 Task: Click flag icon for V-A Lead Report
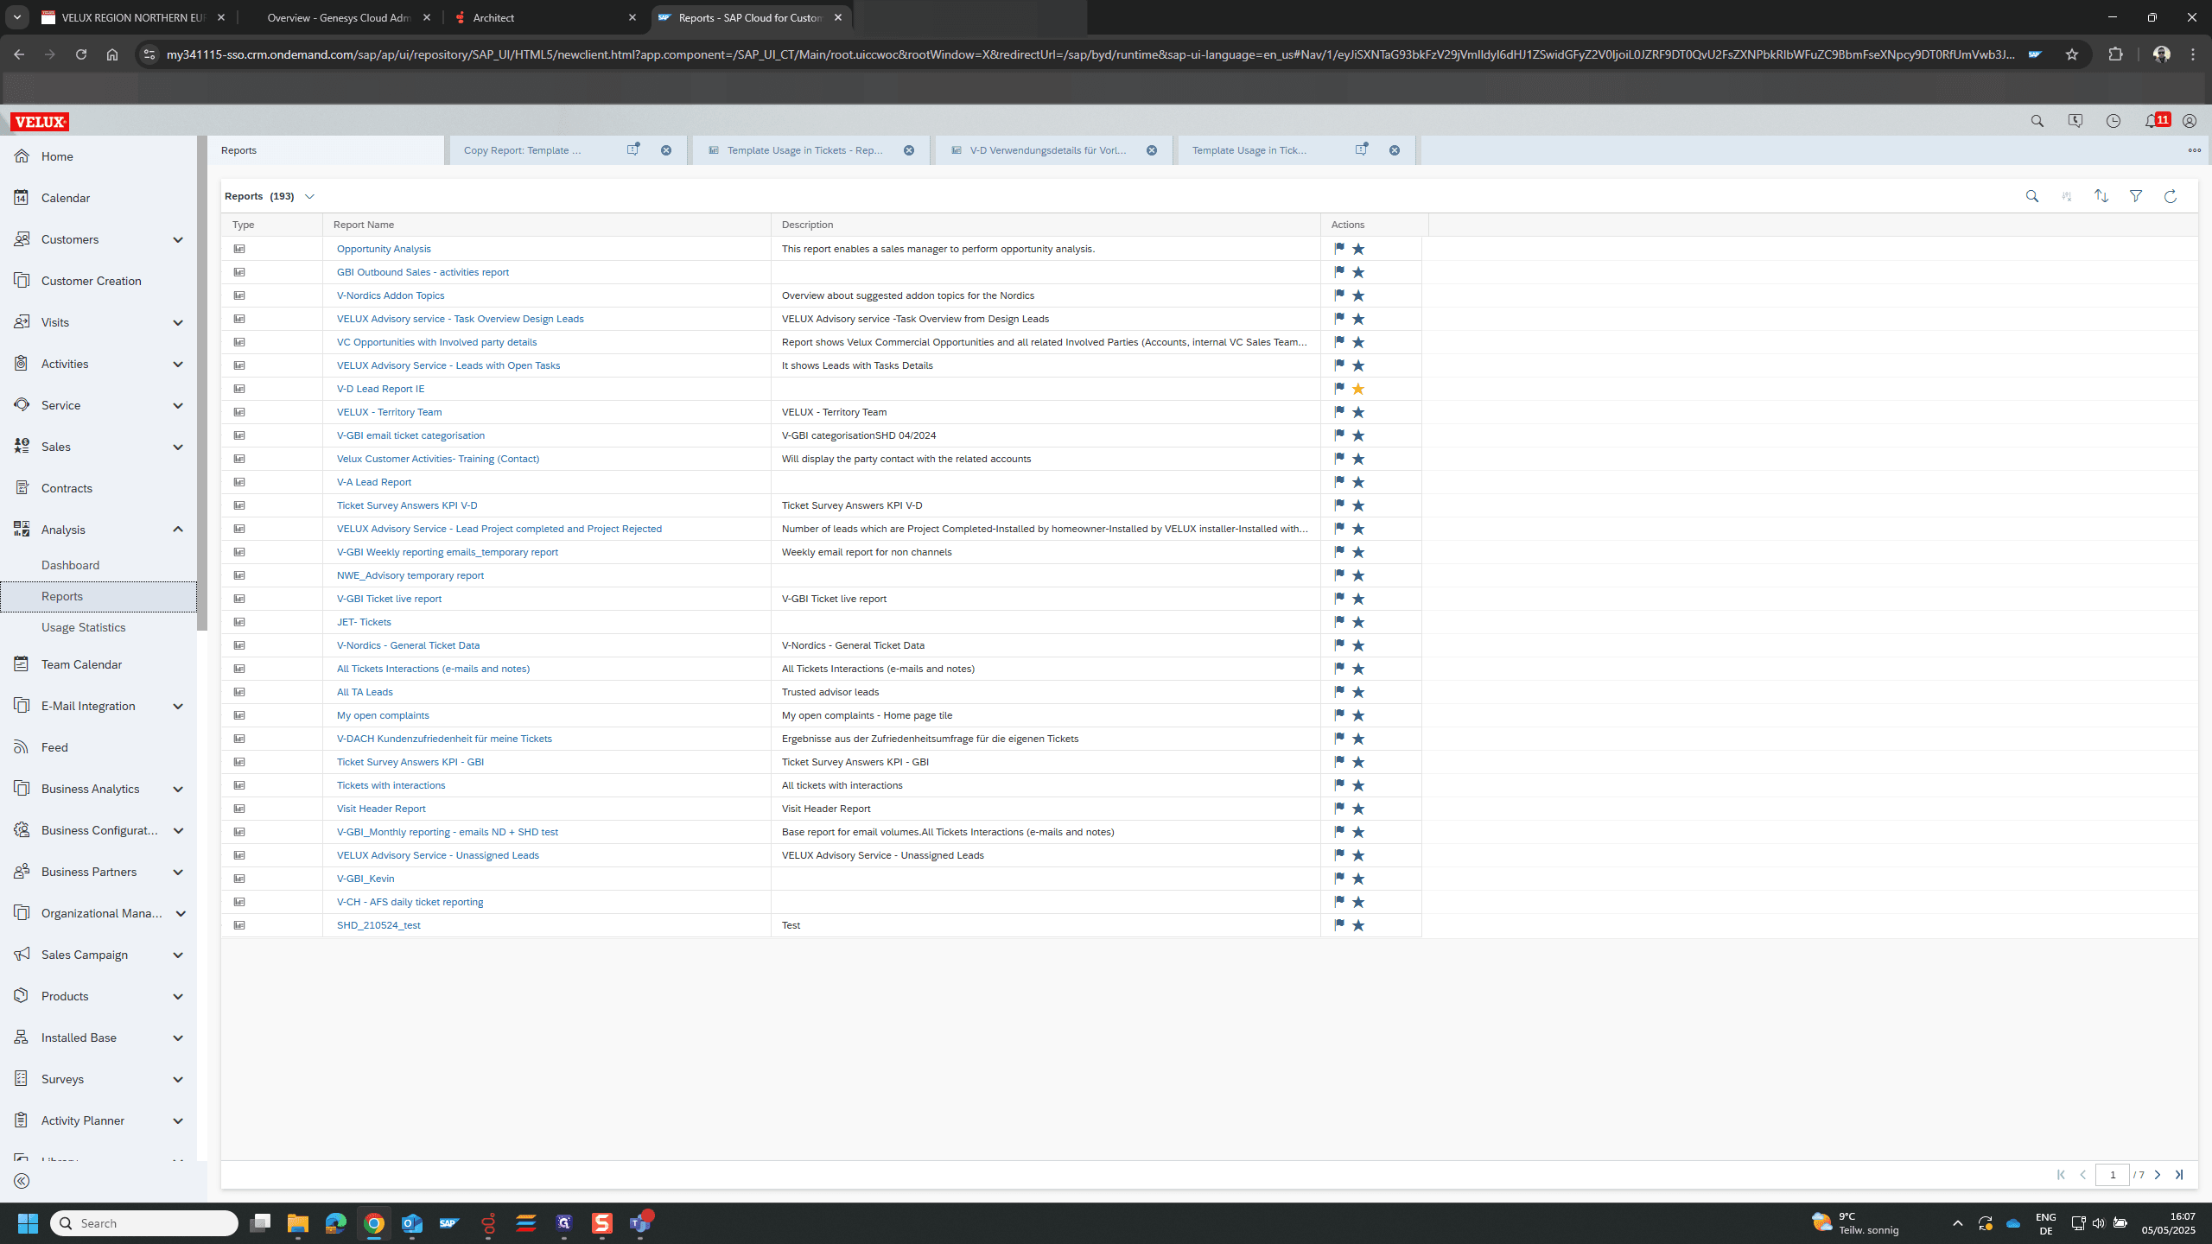[1339, 481]
